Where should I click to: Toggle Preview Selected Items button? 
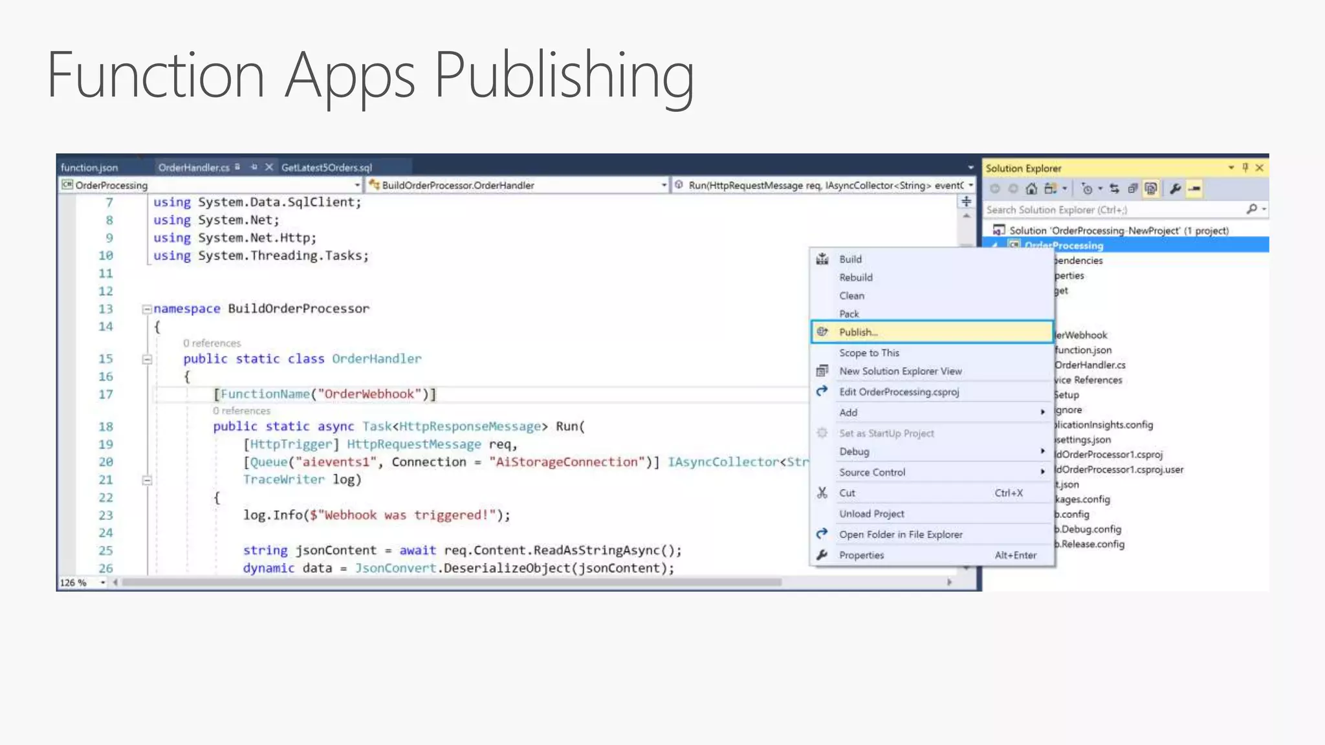1194,189
